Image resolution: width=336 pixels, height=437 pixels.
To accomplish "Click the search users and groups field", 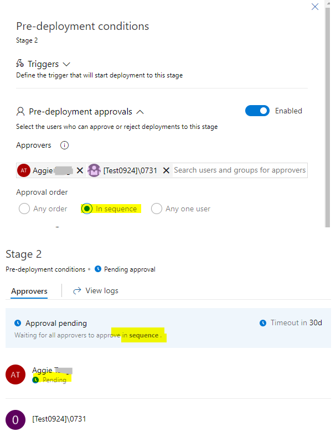I will click(x=239, y=170).
